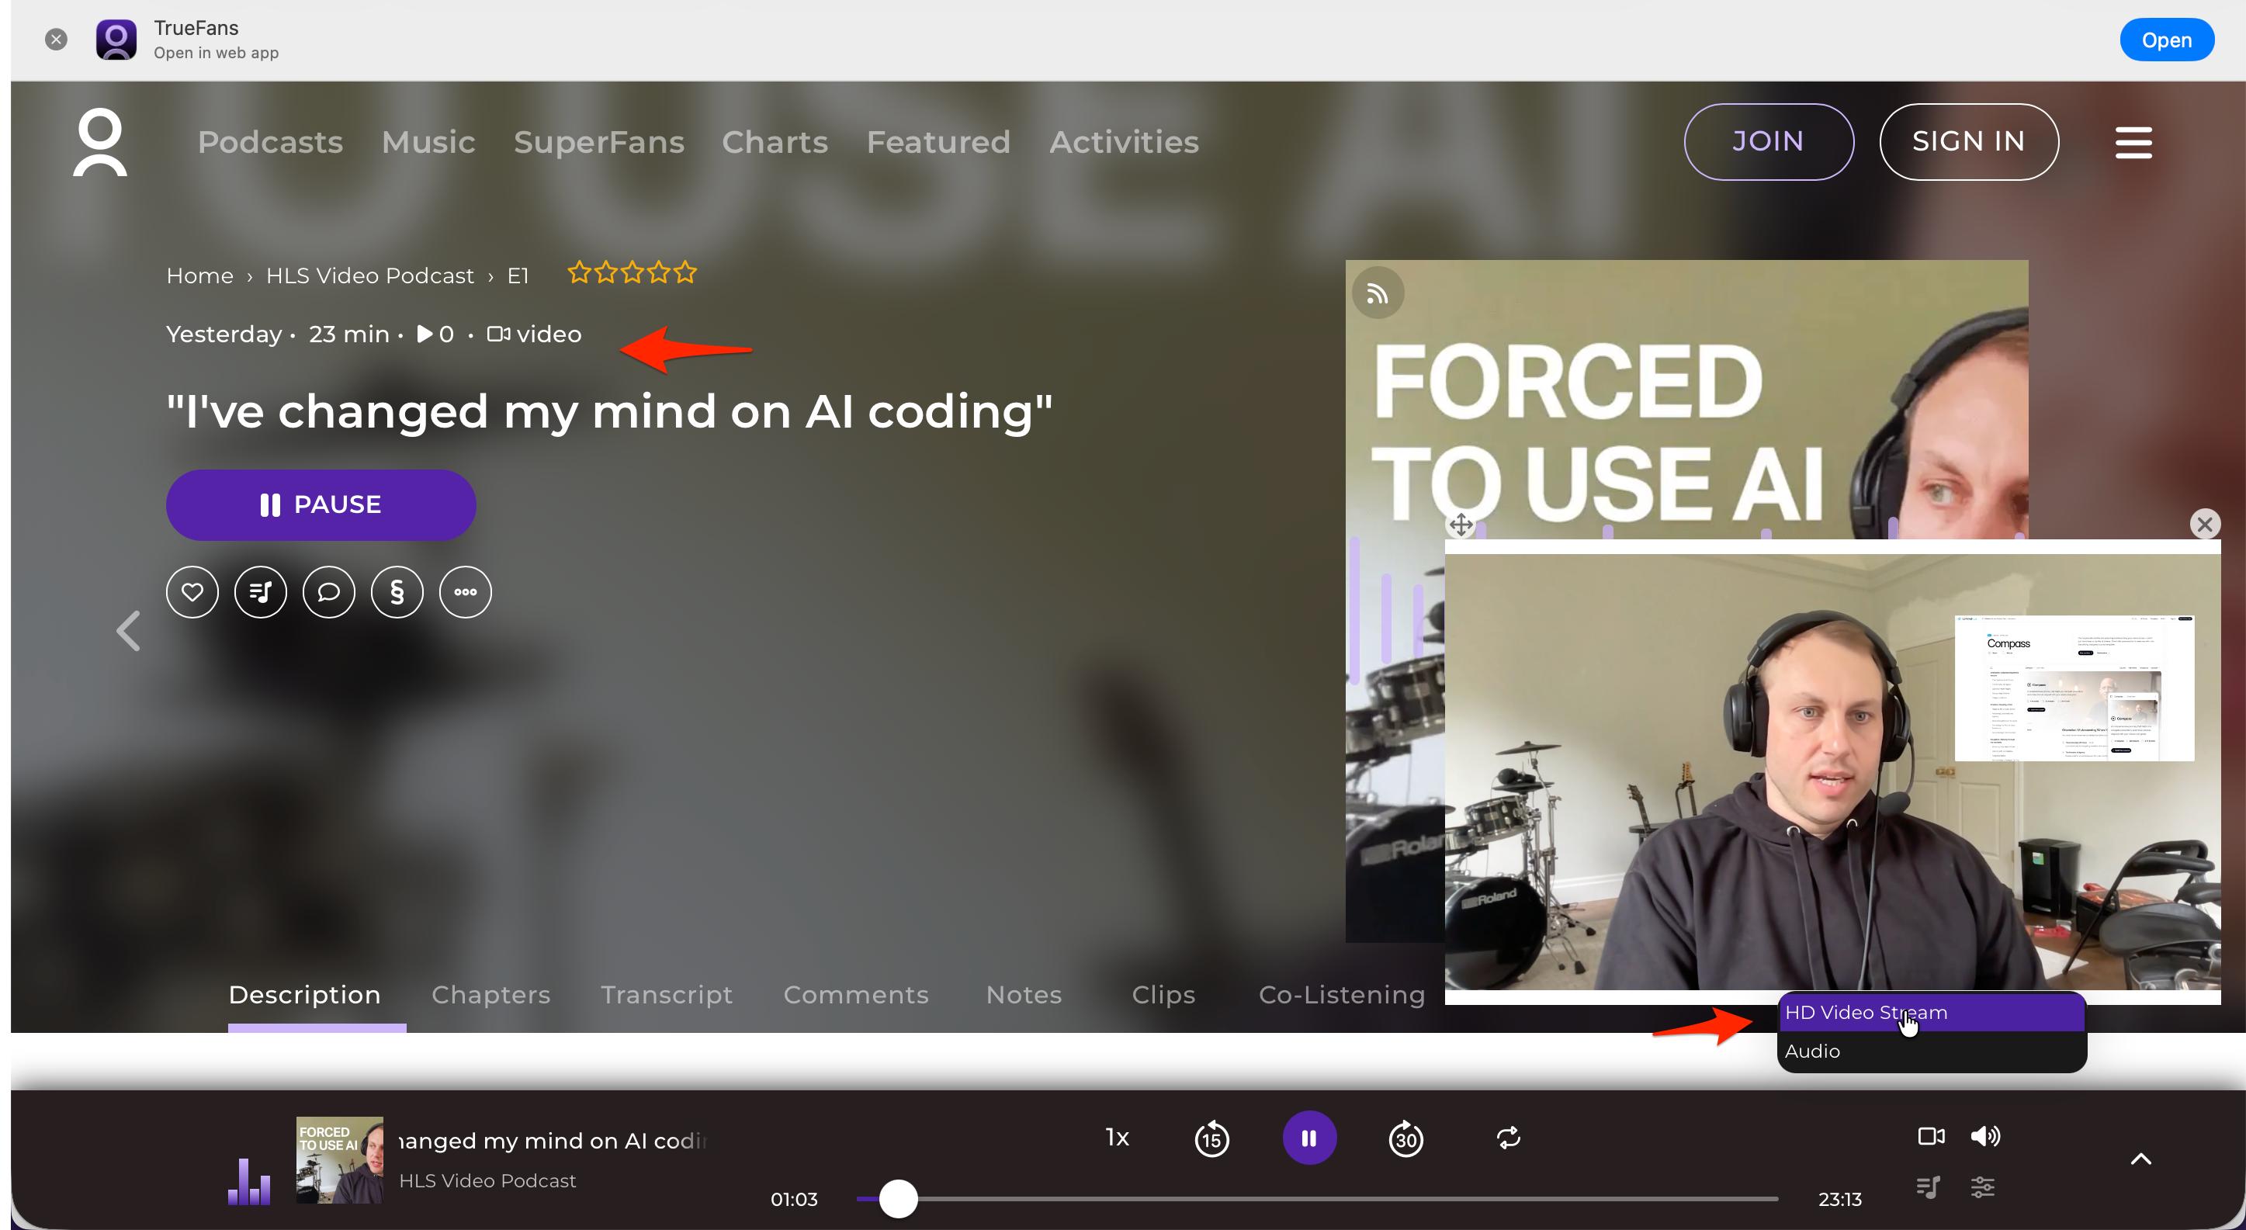Go to Home breadcrumb
The image size is (2246, 1230).
tap(199, 275)
